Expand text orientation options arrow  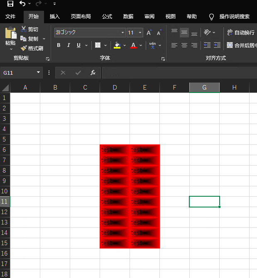click(x=214, y=32)
